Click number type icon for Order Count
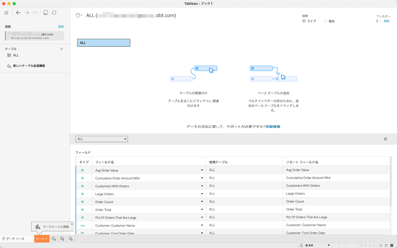The height and width of the screenshot is (248, 397). pyautogui.click(x=83, y=202)
